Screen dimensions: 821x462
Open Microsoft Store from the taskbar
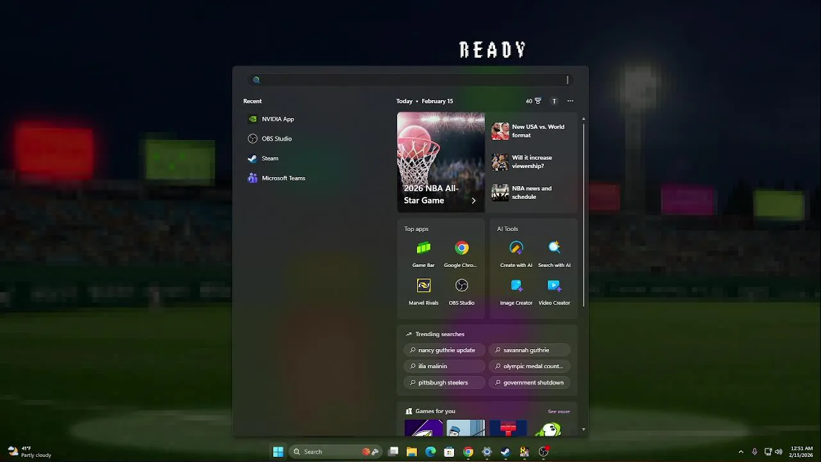449,452
